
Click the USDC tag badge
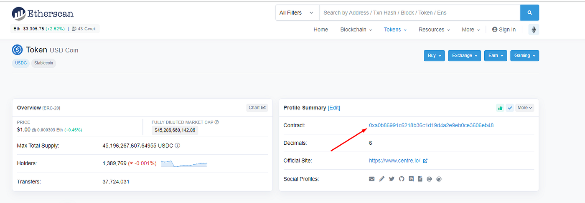20,63
